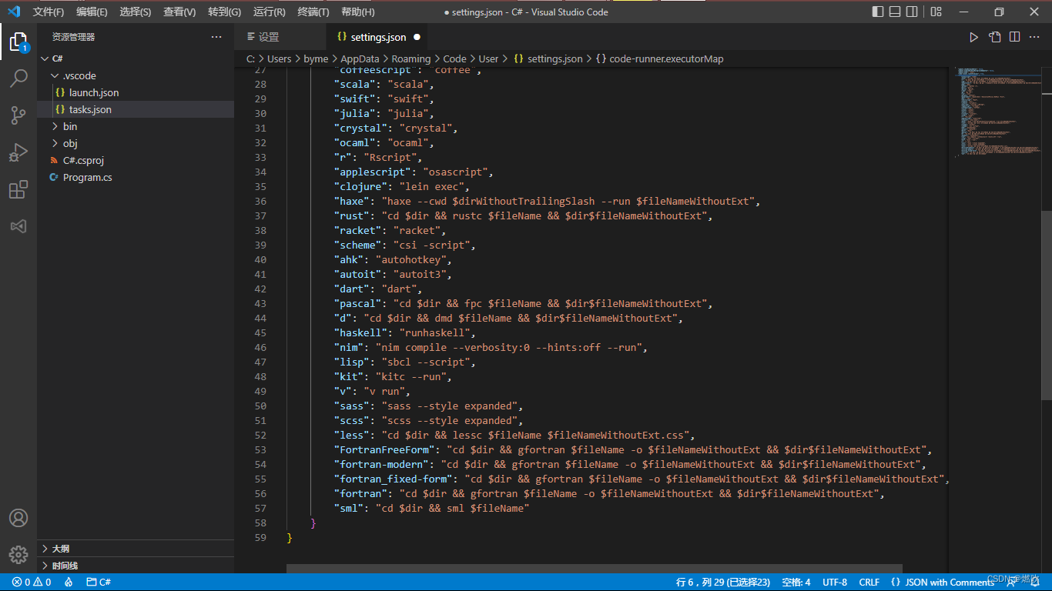The height and width of the screenshot is (591, 1052).
Task: Open the Explorer view in activity bar
Action: (x=18, y=42)
